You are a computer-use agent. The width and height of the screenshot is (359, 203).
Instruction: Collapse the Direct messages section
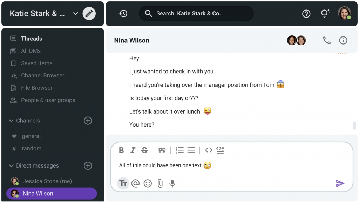(11, 166)
